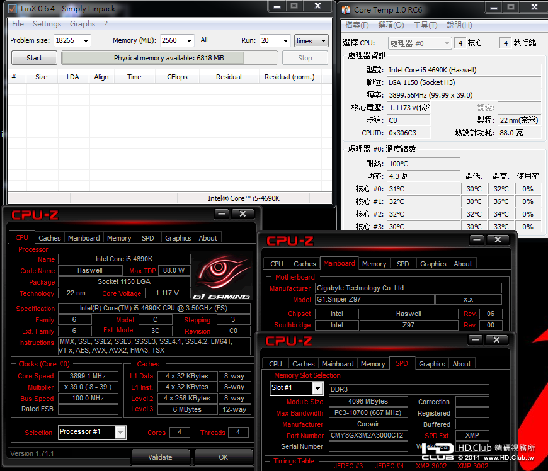Click the Start button in LinX

pyautogui.click(x=34, y=58)
